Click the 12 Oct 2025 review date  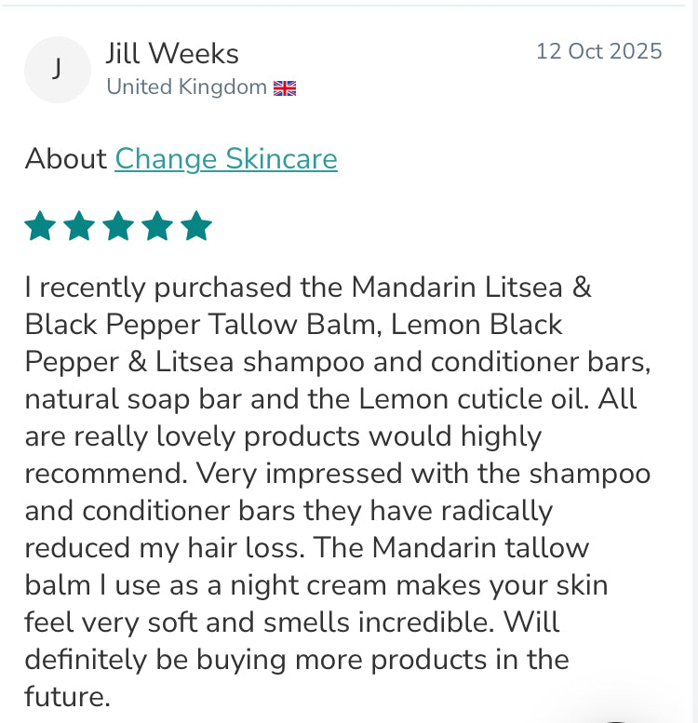click(598, 51)
